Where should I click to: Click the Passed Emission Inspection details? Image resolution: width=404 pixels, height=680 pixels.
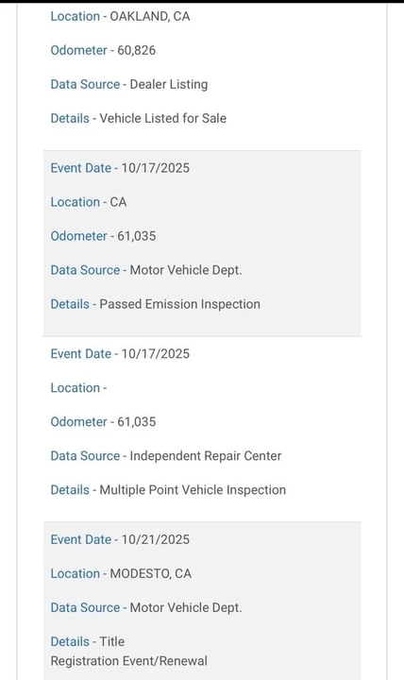(180, 304)
